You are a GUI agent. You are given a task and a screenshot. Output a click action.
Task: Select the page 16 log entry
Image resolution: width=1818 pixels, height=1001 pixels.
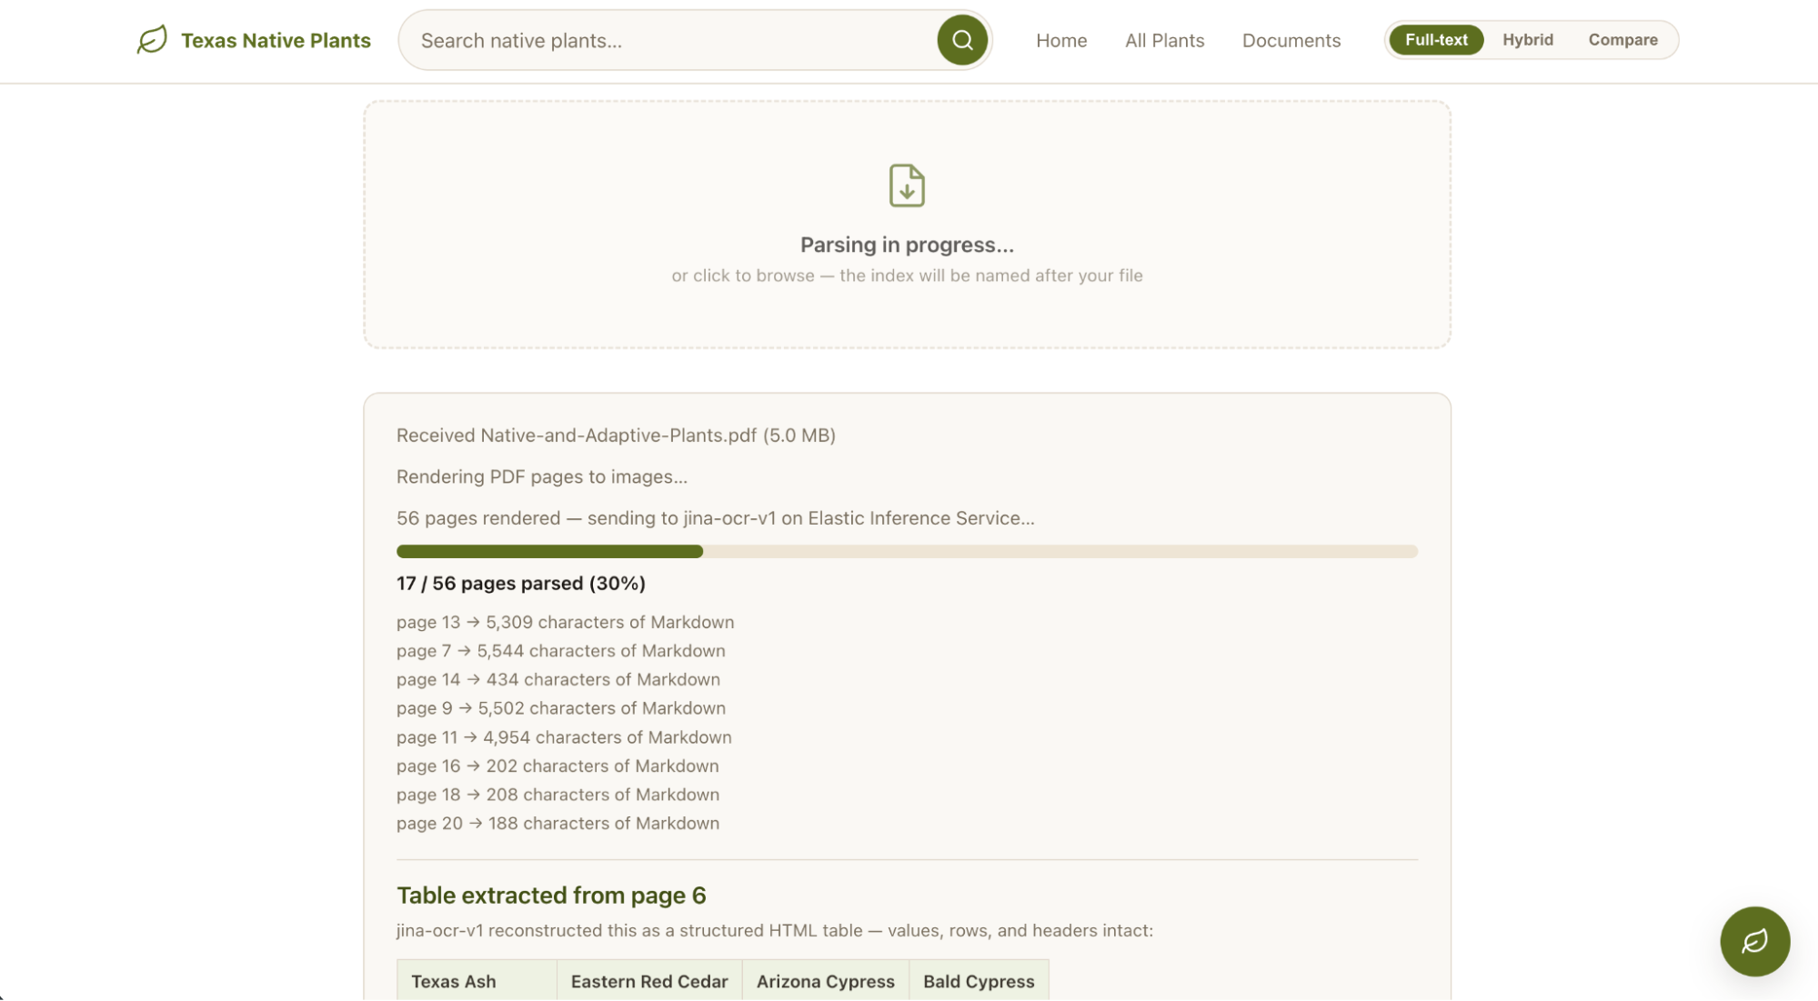pos(557,766)
